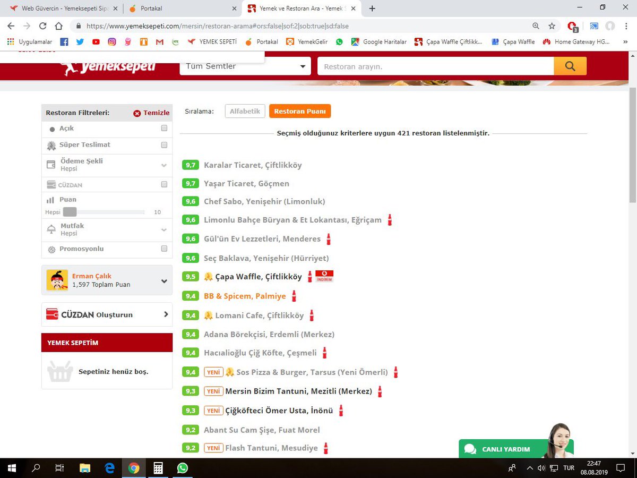Open Google Haritalar bookmark
Viewport: 637px width, 478px height.
pos(379,41)
